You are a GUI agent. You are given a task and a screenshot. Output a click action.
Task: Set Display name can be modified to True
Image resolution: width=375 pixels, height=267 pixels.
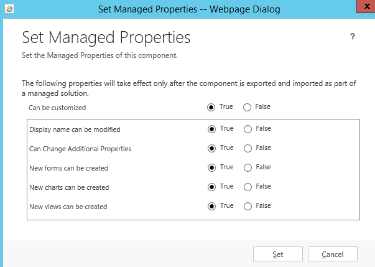point(211,129)
